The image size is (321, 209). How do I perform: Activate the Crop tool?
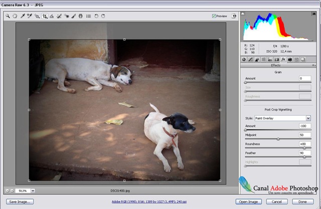(45, 16)
